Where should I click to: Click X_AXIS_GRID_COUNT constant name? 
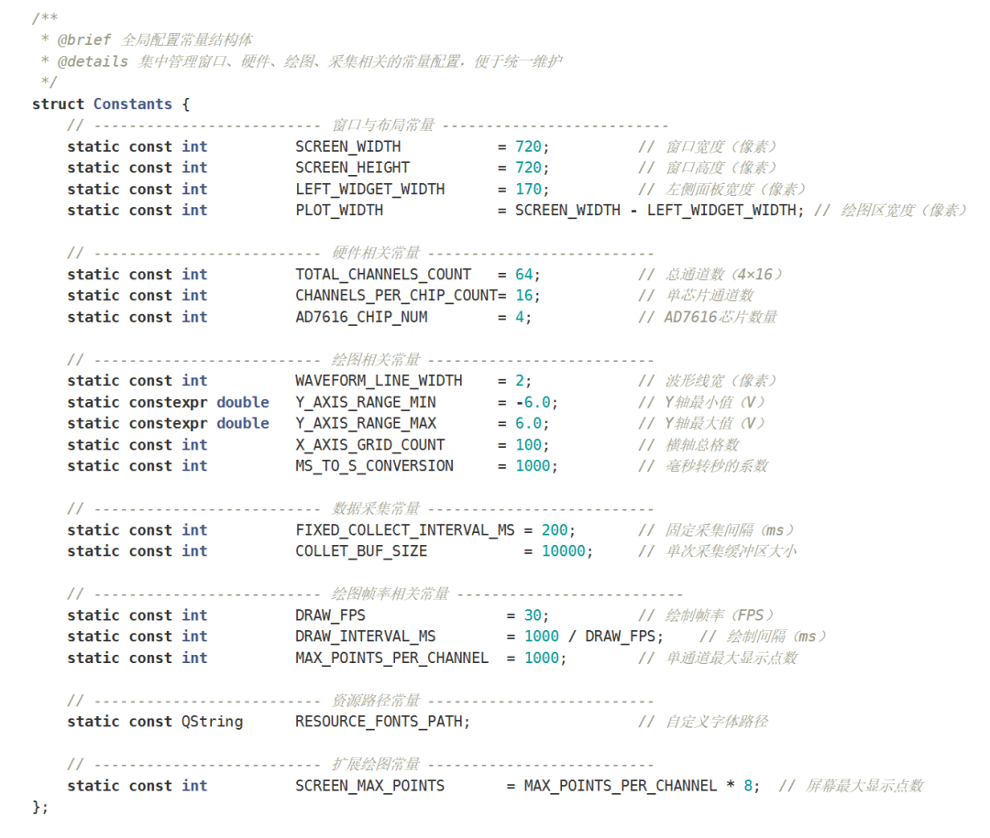tap(370, 445)
